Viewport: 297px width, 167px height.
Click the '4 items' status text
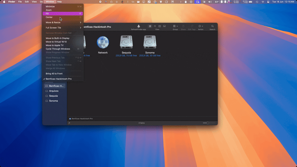coord(141,123)
